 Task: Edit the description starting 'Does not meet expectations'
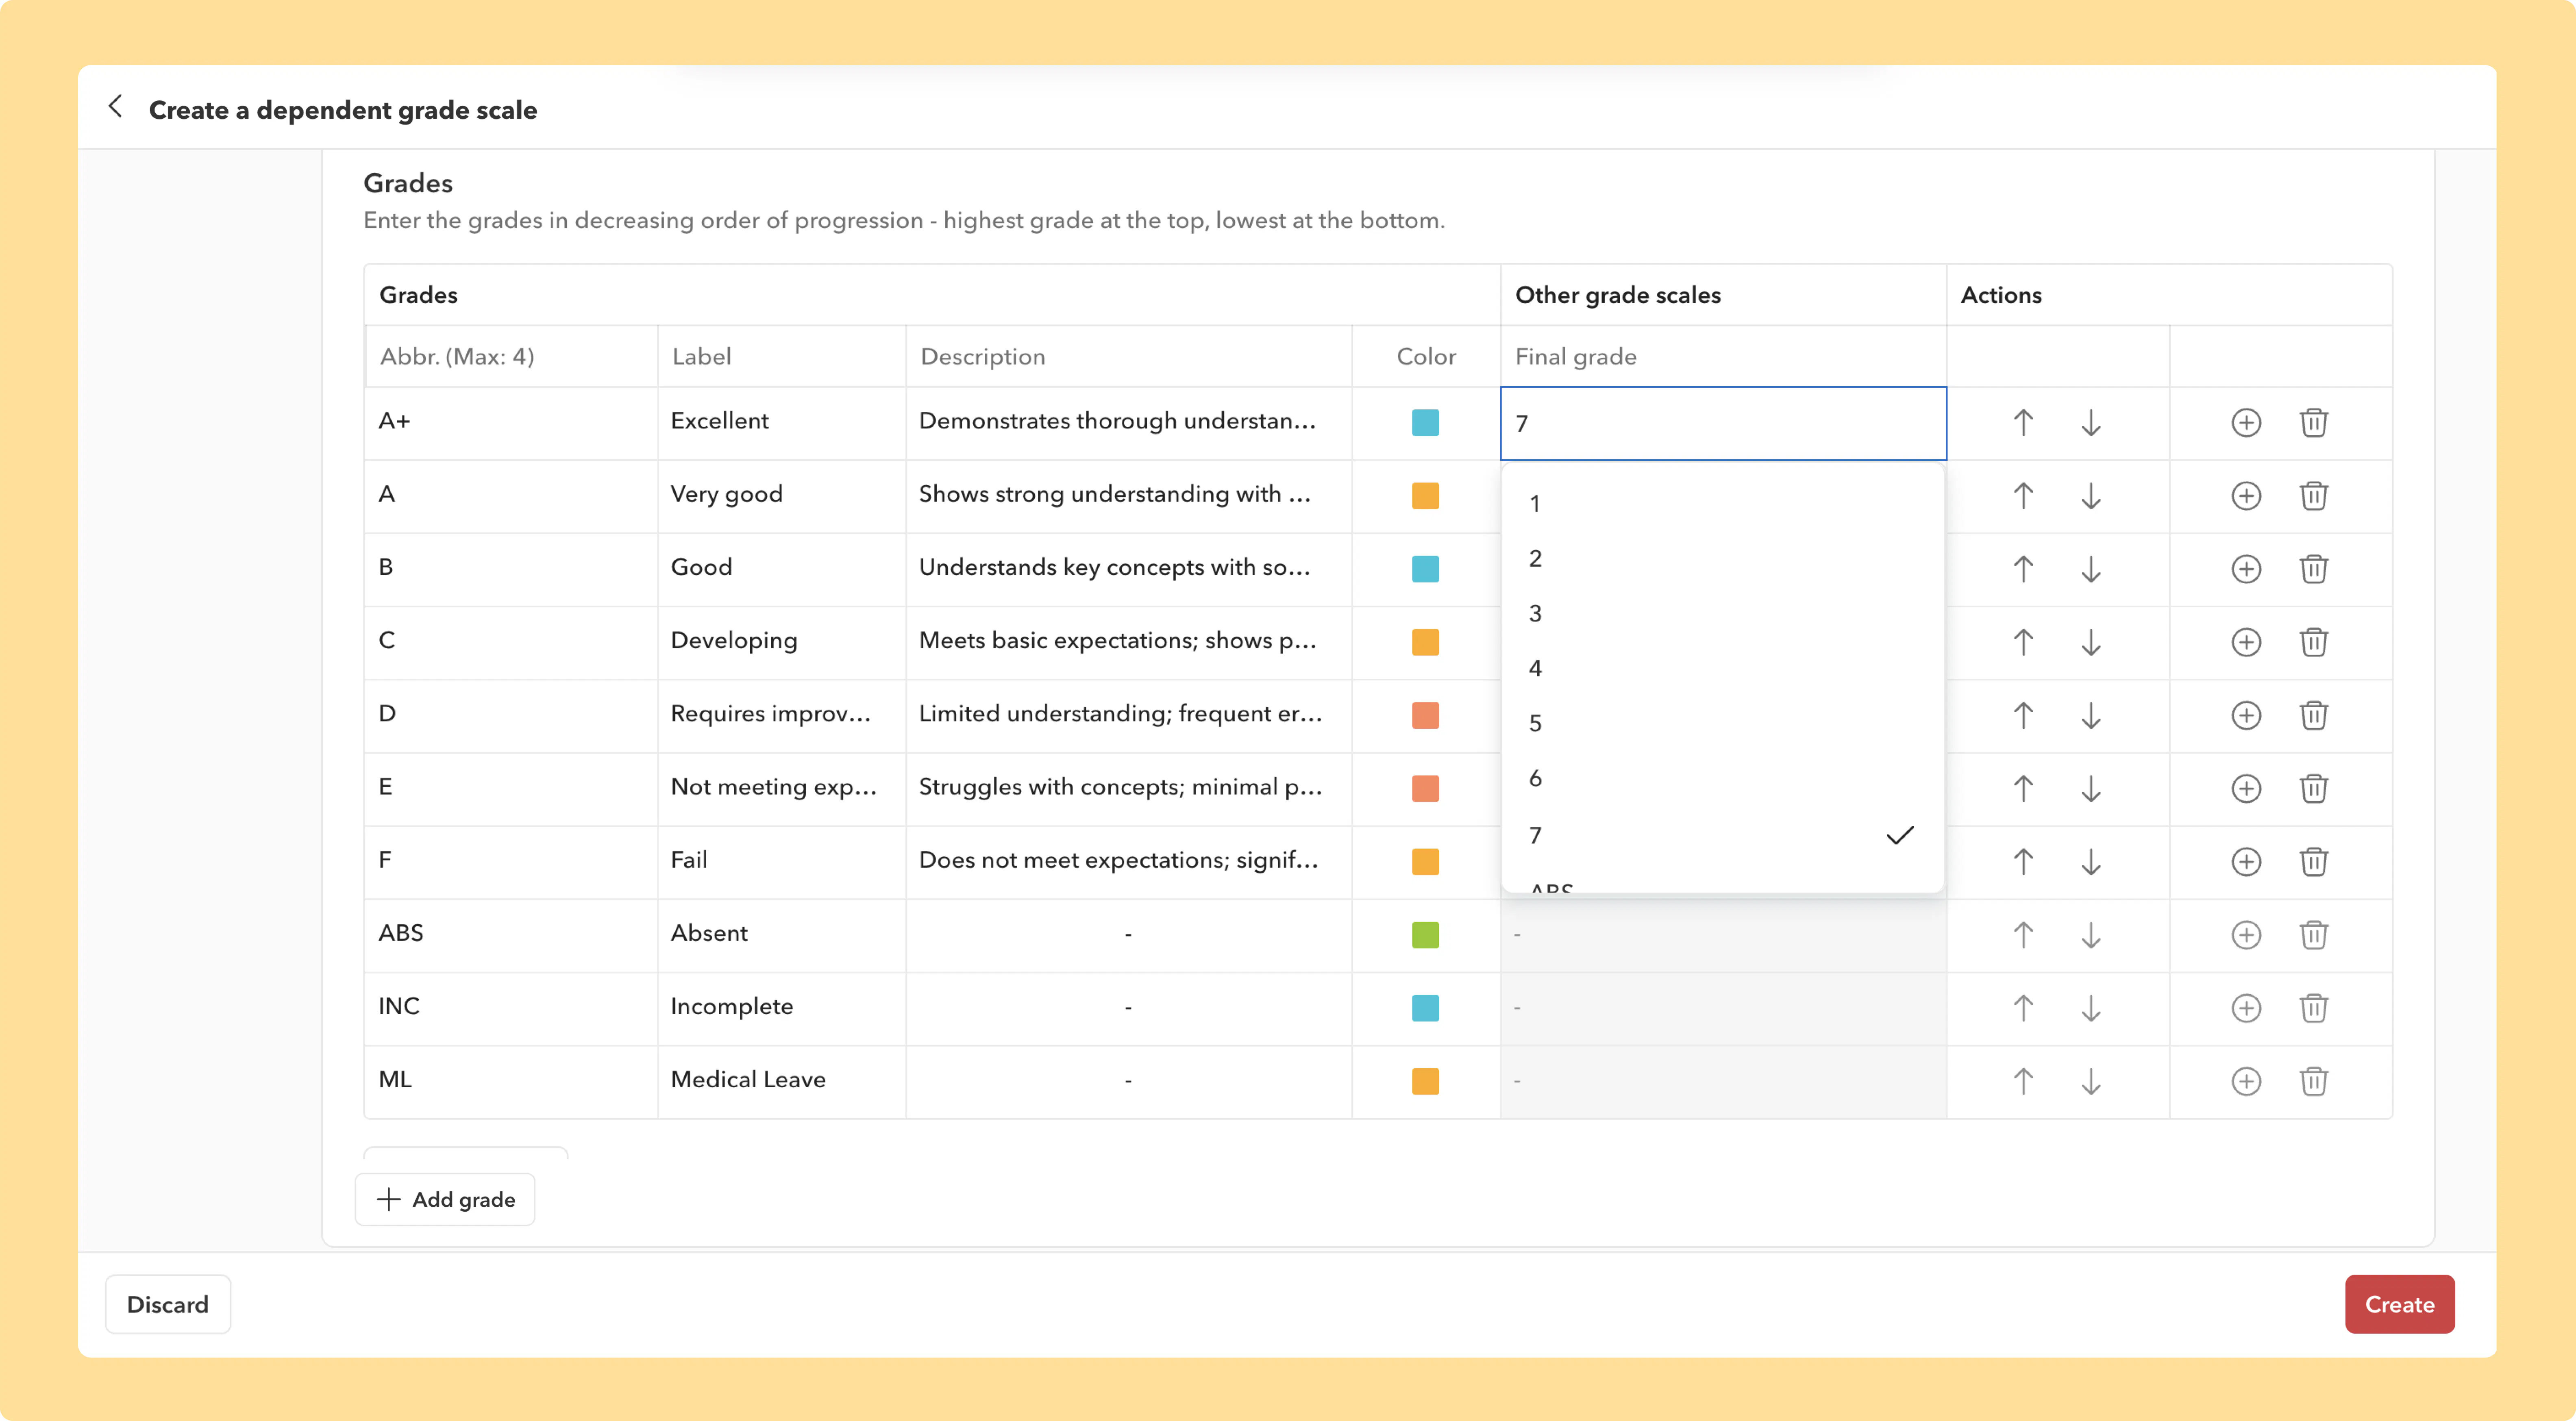pos(1129,862)
